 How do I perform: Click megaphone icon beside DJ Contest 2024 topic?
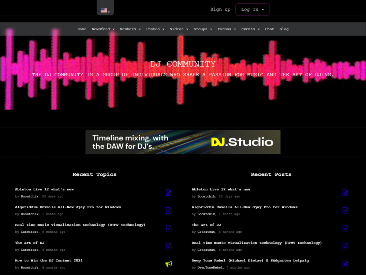[169, 264]
